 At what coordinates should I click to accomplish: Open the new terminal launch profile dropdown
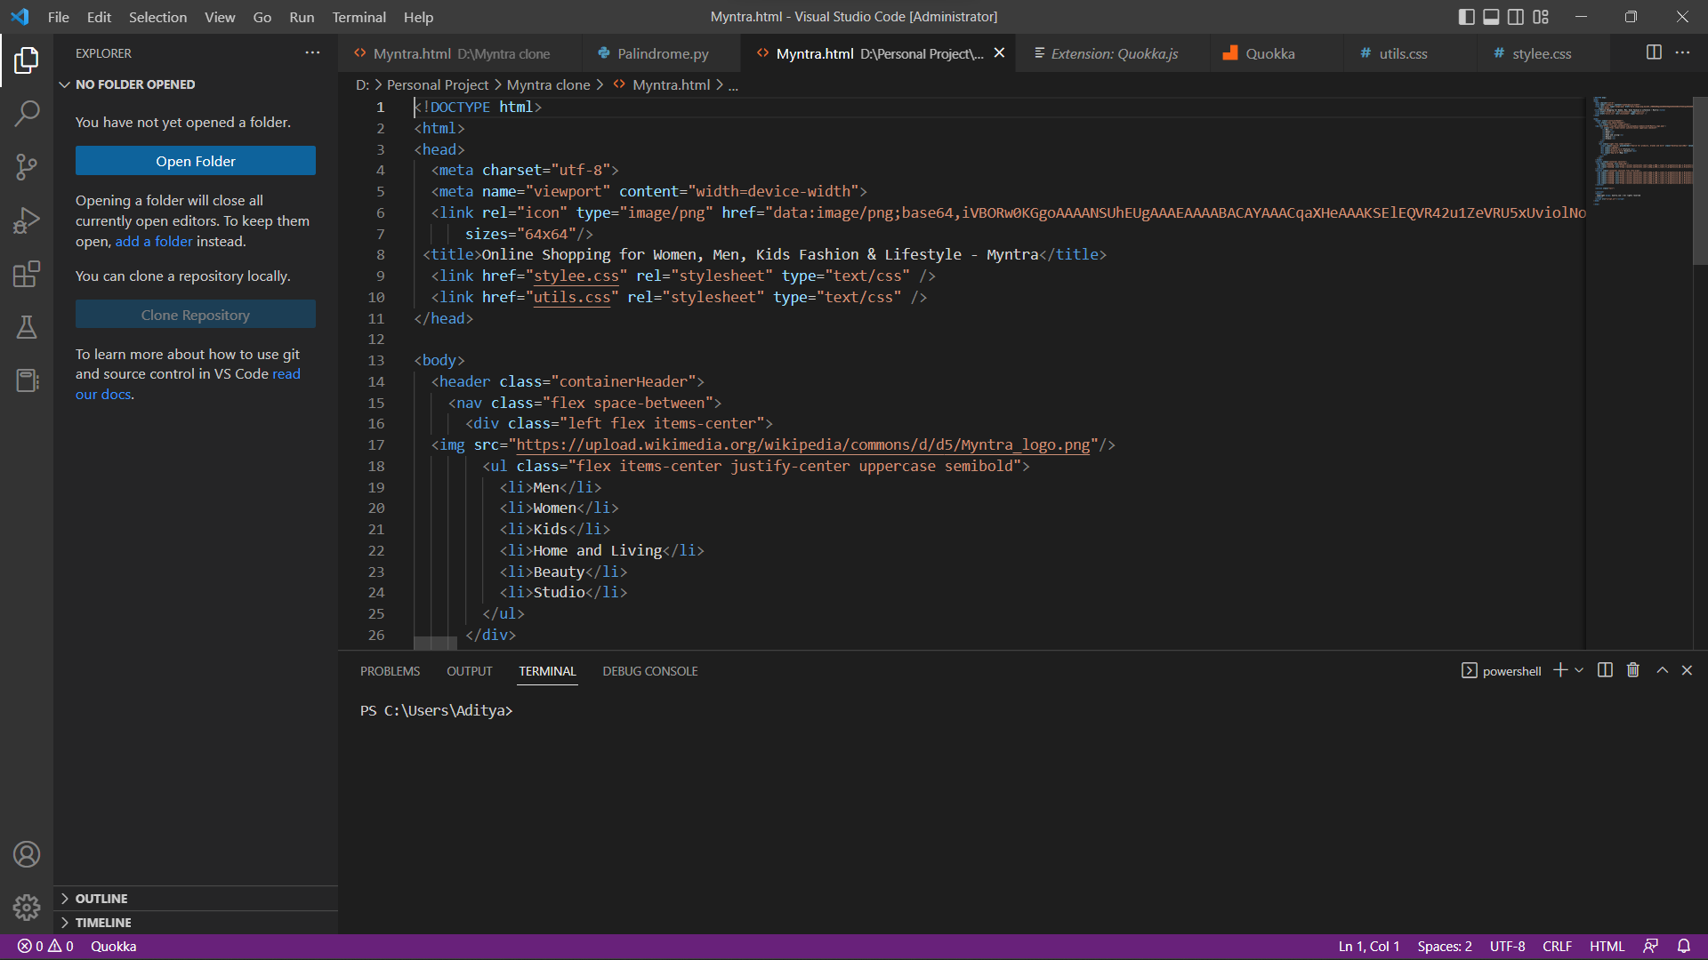1580,670
